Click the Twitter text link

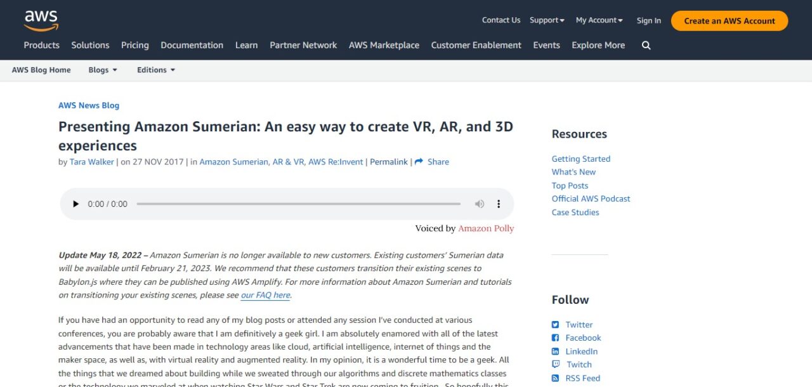(x=579, y=325)
